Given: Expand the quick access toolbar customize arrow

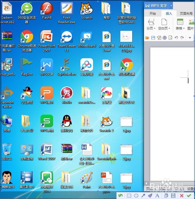Looking at the screenshot, I should tap(190, 38).
